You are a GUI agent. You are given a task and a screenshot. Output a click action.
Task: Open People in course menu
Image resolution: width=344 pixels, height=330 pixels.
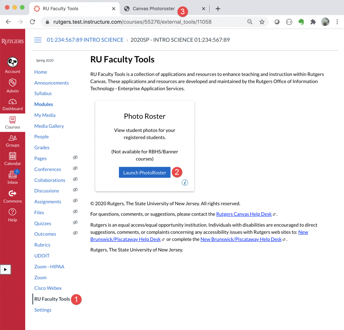point(41,136)
